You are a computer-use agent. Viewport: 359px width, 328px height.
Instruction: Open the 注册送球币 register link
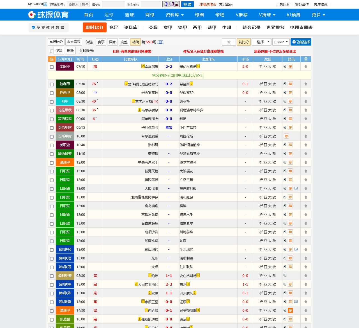208,4
